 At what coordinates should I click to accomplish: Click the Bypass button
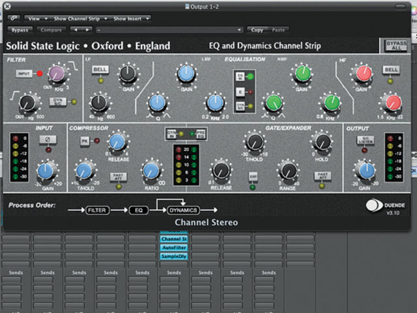[x=20, y=30]
